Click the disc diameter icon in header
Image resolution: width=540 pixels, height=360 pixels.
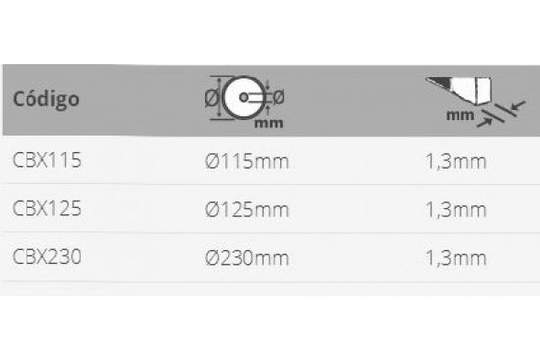244,101
